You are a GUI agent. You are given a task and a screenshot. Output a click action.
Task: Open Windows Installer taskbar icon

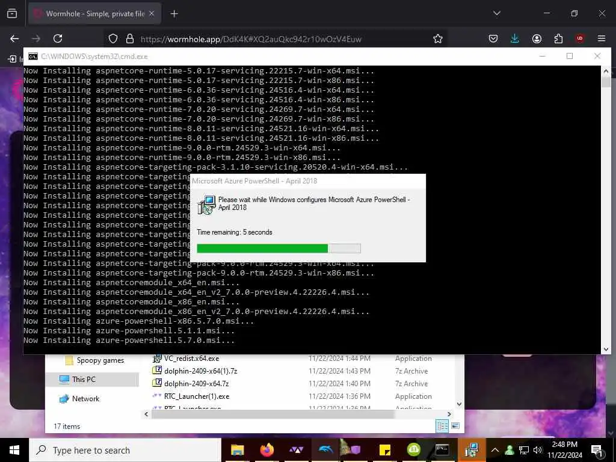[x=472, y=450]
